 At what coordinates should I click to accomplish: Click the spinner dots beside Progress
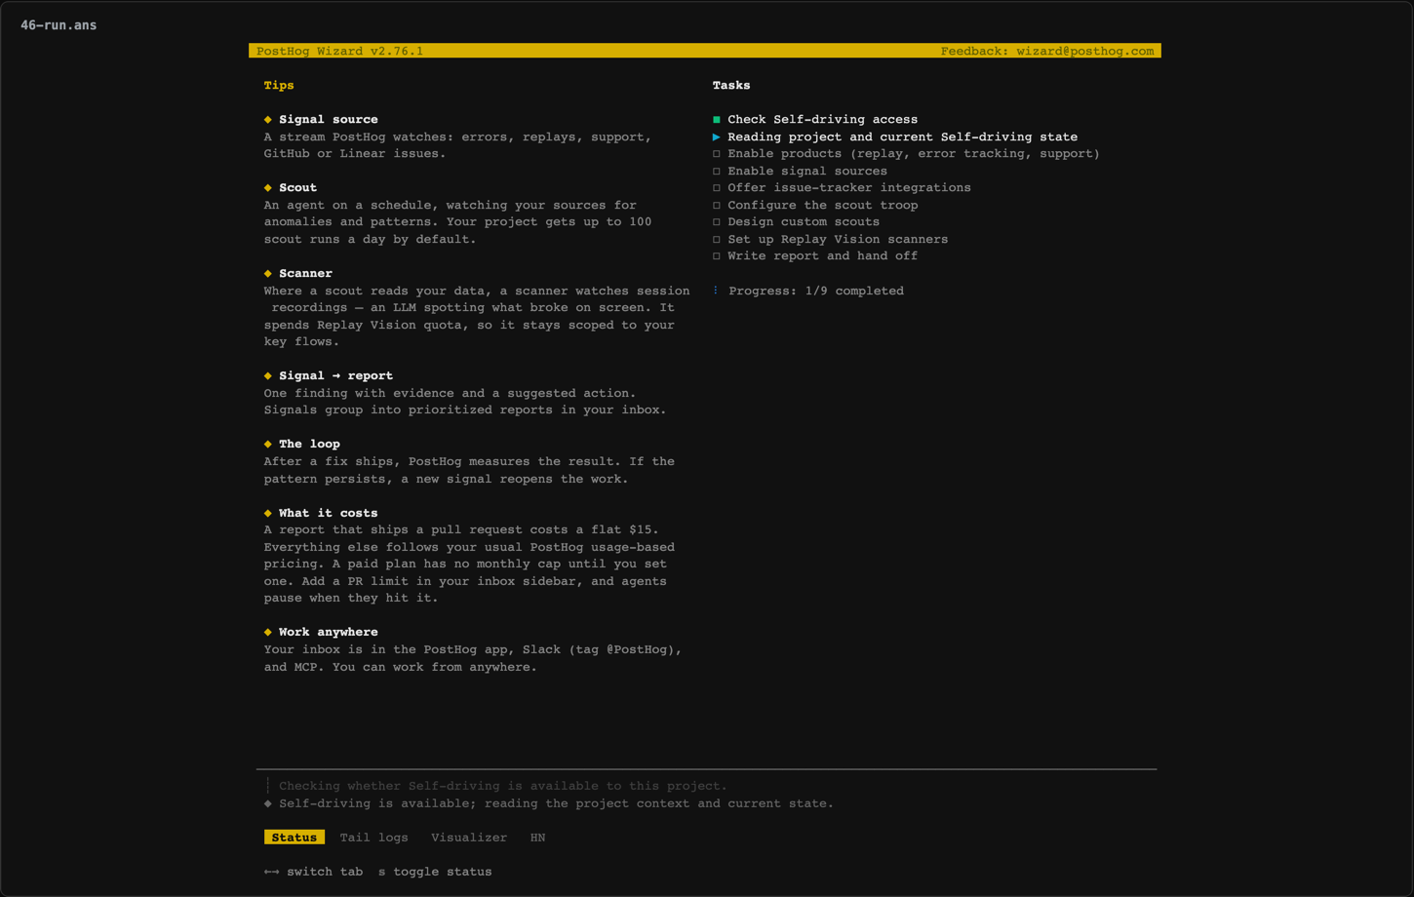click(716, 291)
